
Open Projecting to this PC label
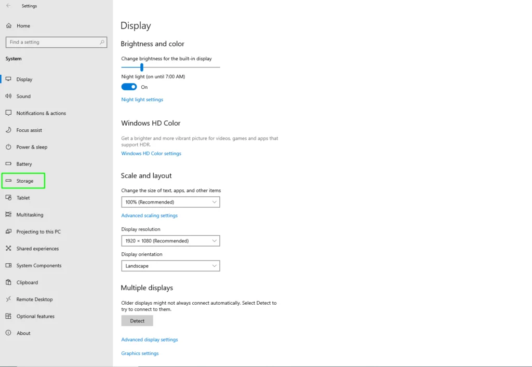pos(38,232)
